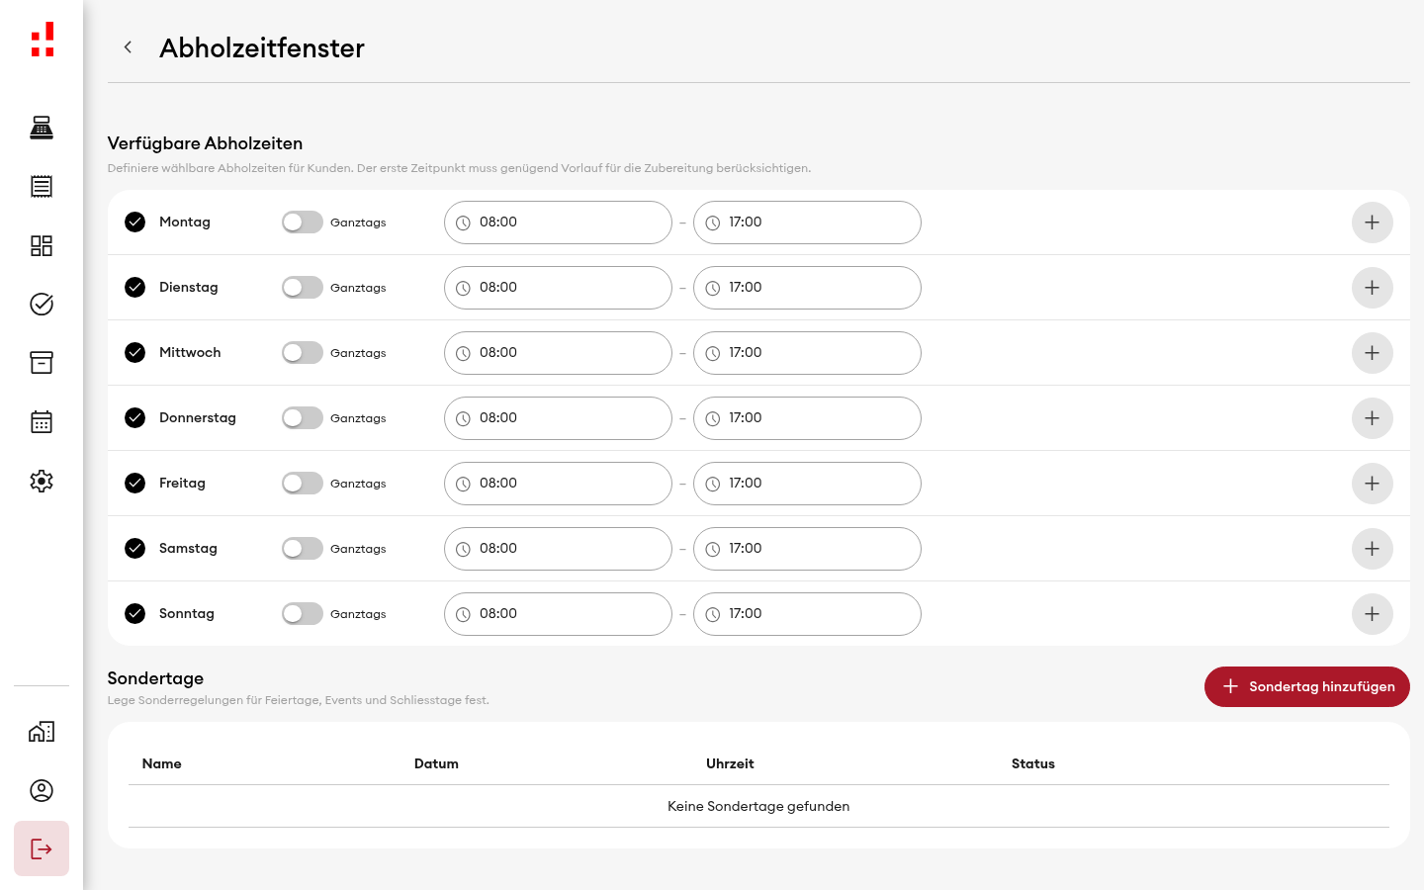Image resolution: width=1424 pixels, height=890 pixels.
Task: Edit Sonntag start time 08:00
Action: [x=558, y=614]
